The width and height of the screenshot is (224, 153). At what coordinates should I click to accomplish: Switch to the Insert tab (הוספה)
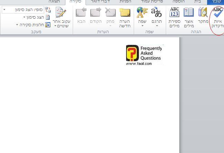(178, 2)
